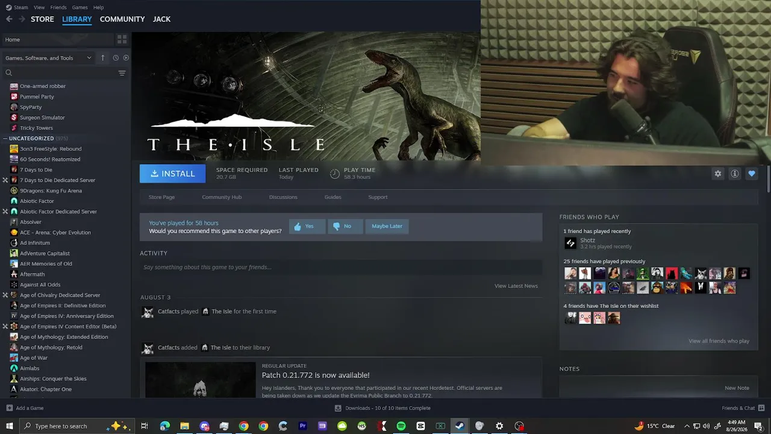
Task: Click View all friends who play
Action: (x=719, y=341)
